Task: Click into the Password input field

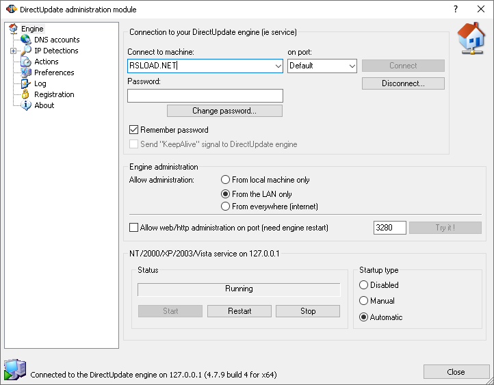Action: (205, 96)
